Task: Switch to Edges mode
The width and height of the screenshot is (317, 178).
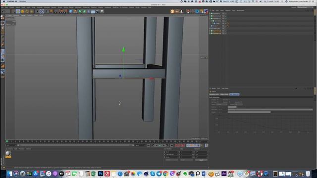Action: (2, 42)
